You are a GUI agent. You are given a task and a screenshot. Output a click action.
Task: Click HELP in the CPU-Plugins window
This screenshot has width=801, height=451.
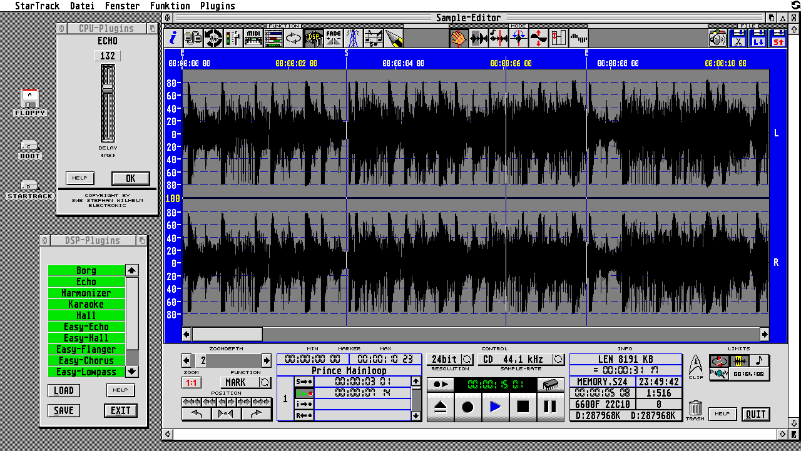point(79,178)
